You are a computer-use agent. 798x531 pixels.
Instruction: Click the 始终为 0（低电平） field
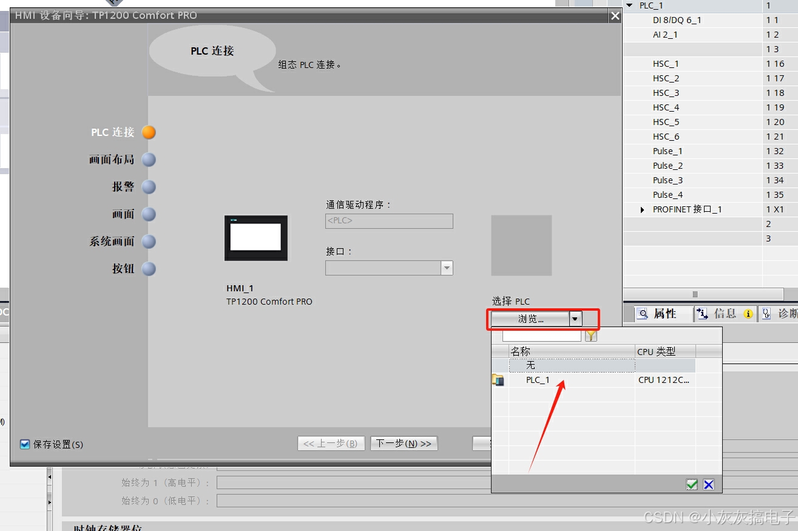(354, 501)
